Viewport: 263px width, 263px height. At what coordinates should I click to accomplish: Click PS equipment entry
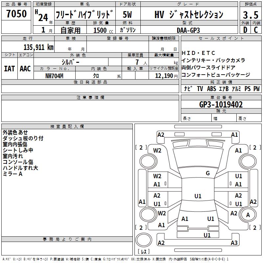(248, 88)
